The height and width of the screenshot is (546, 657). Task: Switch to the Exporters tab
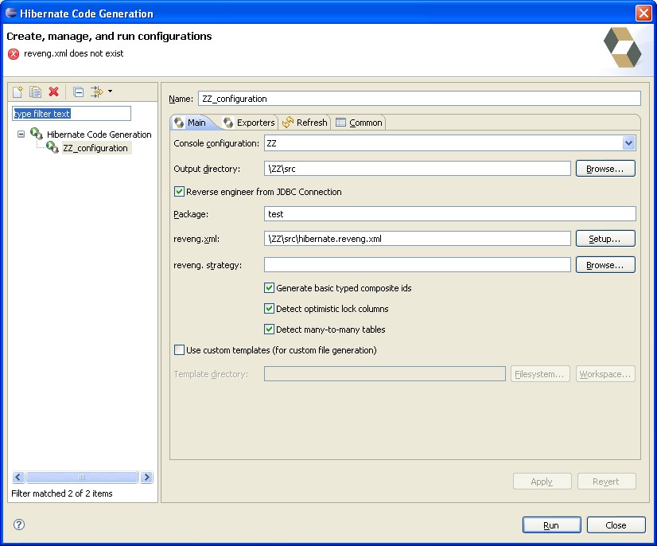(249, 123)
